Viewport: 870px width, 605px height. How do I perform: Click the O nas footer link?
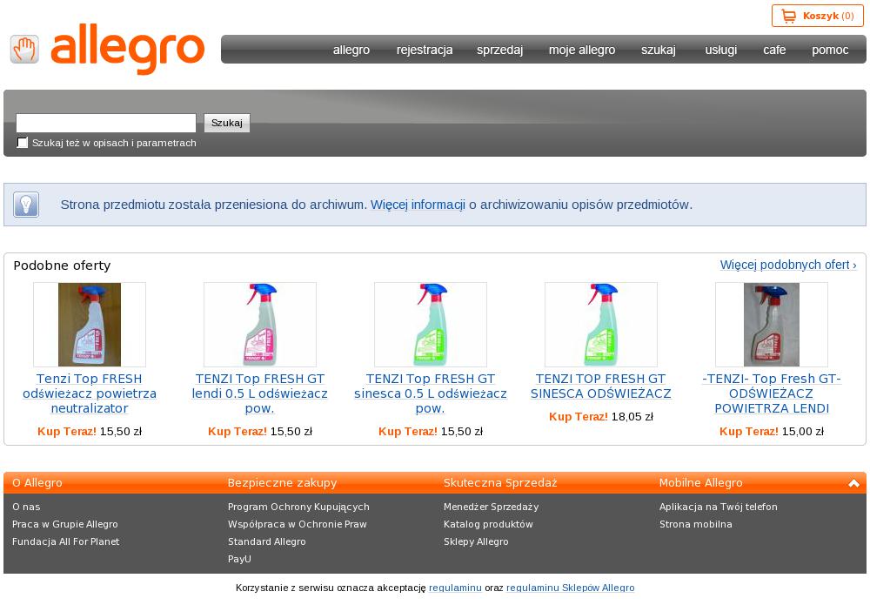coord(26,507)
